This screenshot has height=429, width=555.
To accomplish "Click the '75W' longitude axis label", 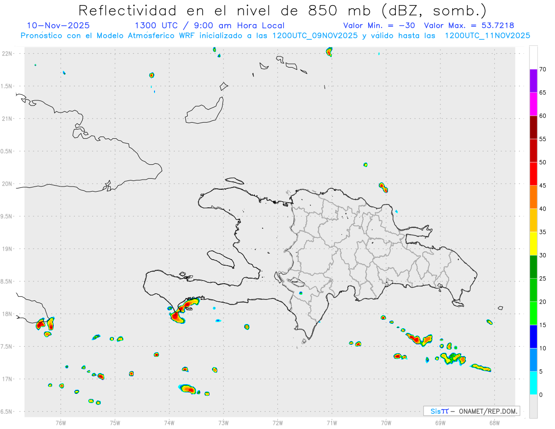I will [x=115, y=422].
